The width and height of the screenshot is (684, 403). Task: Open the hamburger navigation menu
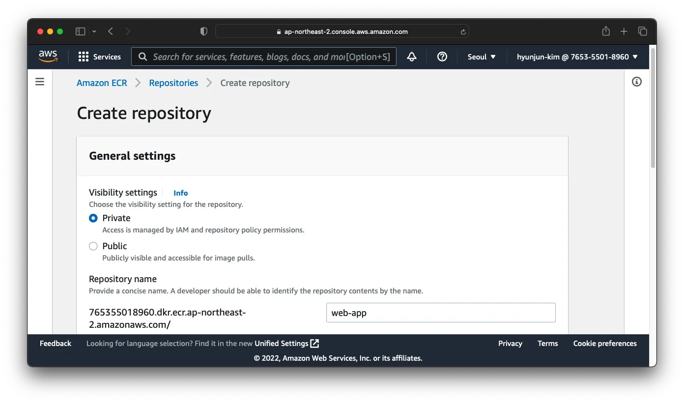tap(40, 82)
